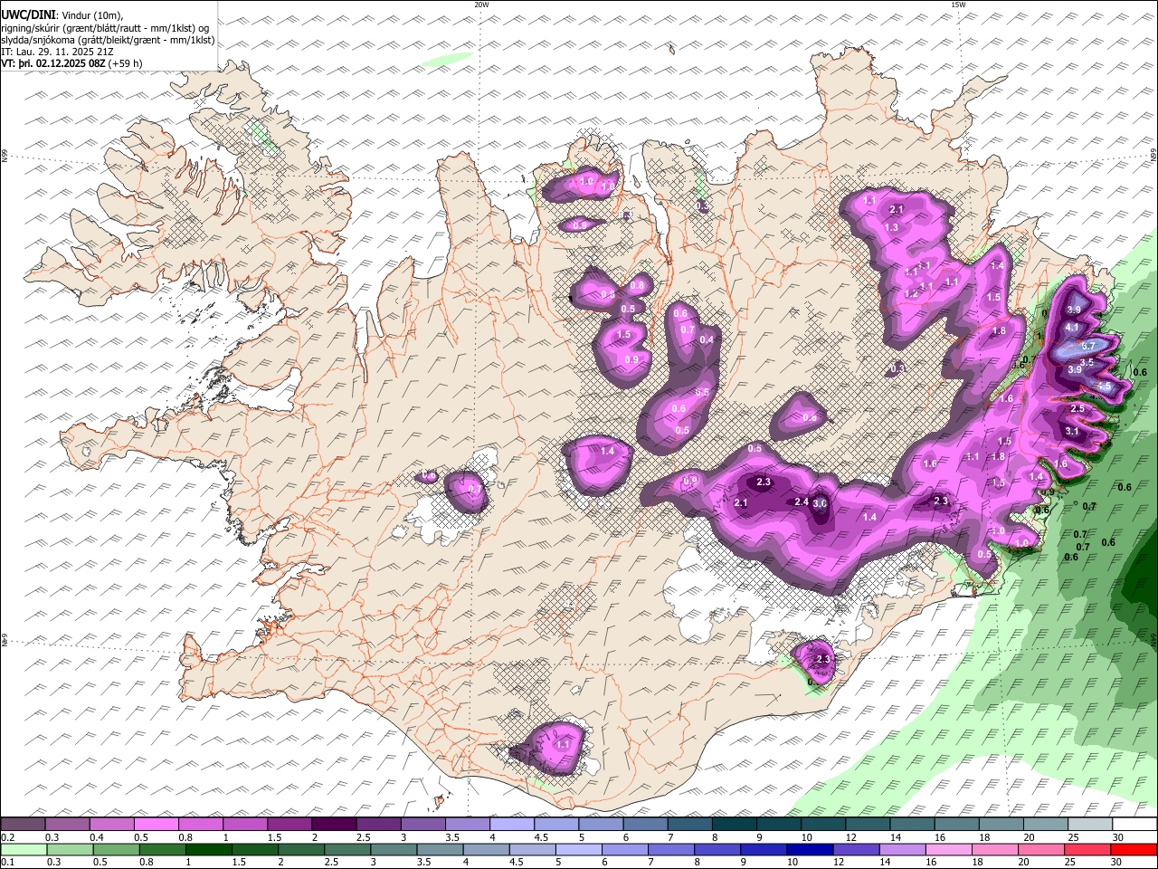Click the 4.1 snowfall value on the map
1158x869 pixels.
coord(1073,327)
